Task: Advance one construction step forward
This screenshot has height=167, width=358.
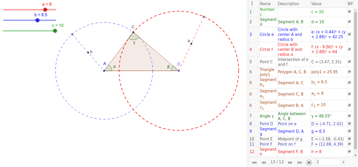Action: 290,162
